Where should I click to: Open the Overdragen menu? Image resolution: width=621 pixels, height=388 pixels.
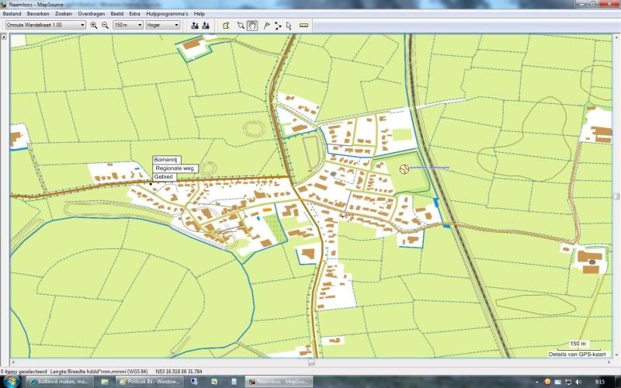tap(92, 14)
